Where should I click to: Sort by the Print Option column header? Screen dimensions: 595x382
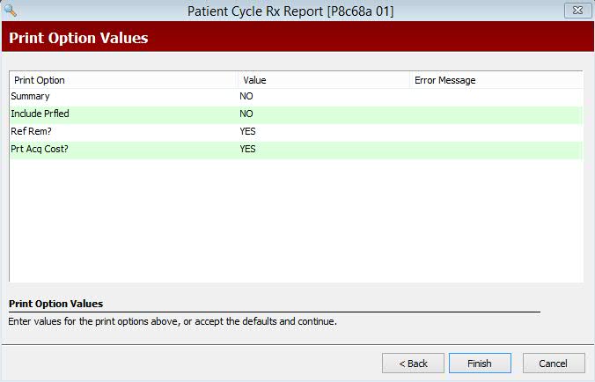point(124,80)
